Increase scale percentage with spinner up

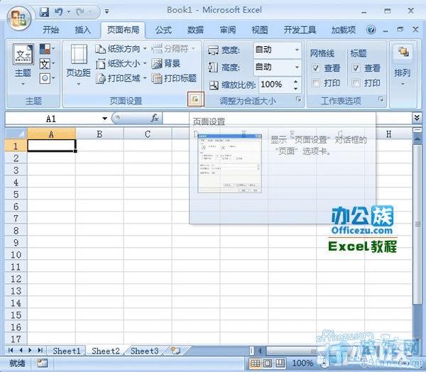point(295,82)
